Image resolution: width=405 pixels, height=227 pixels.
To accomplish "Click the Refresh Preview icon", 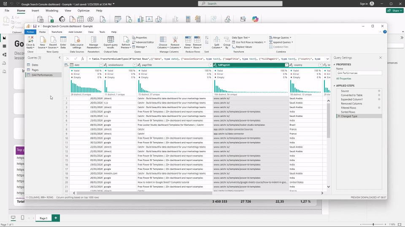I will (126, 40).
